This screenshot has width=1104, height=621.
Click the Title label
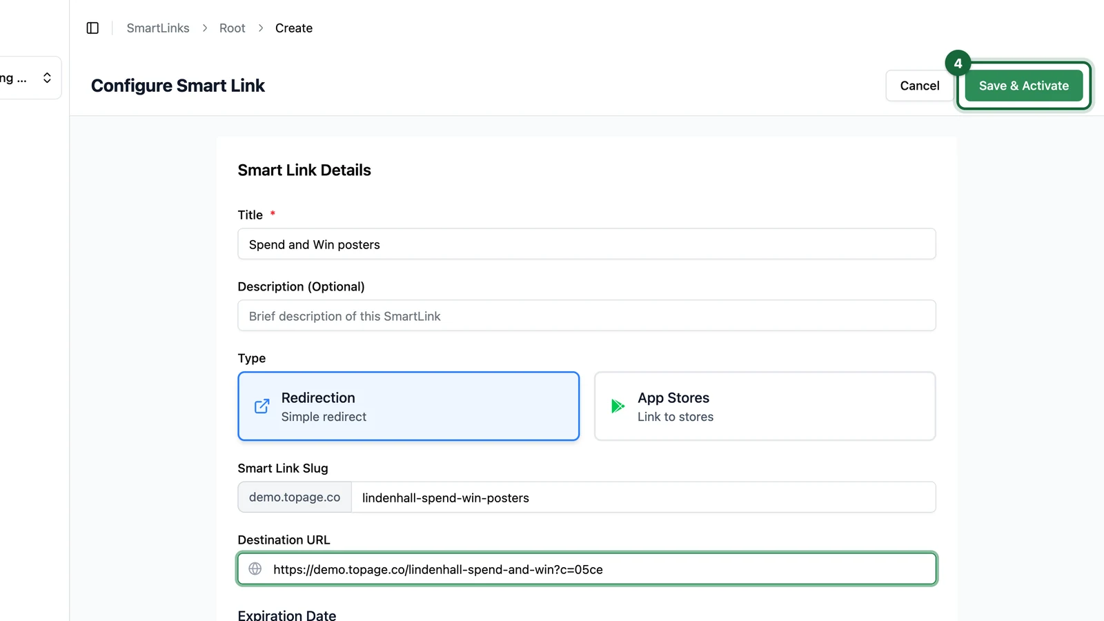250,215
